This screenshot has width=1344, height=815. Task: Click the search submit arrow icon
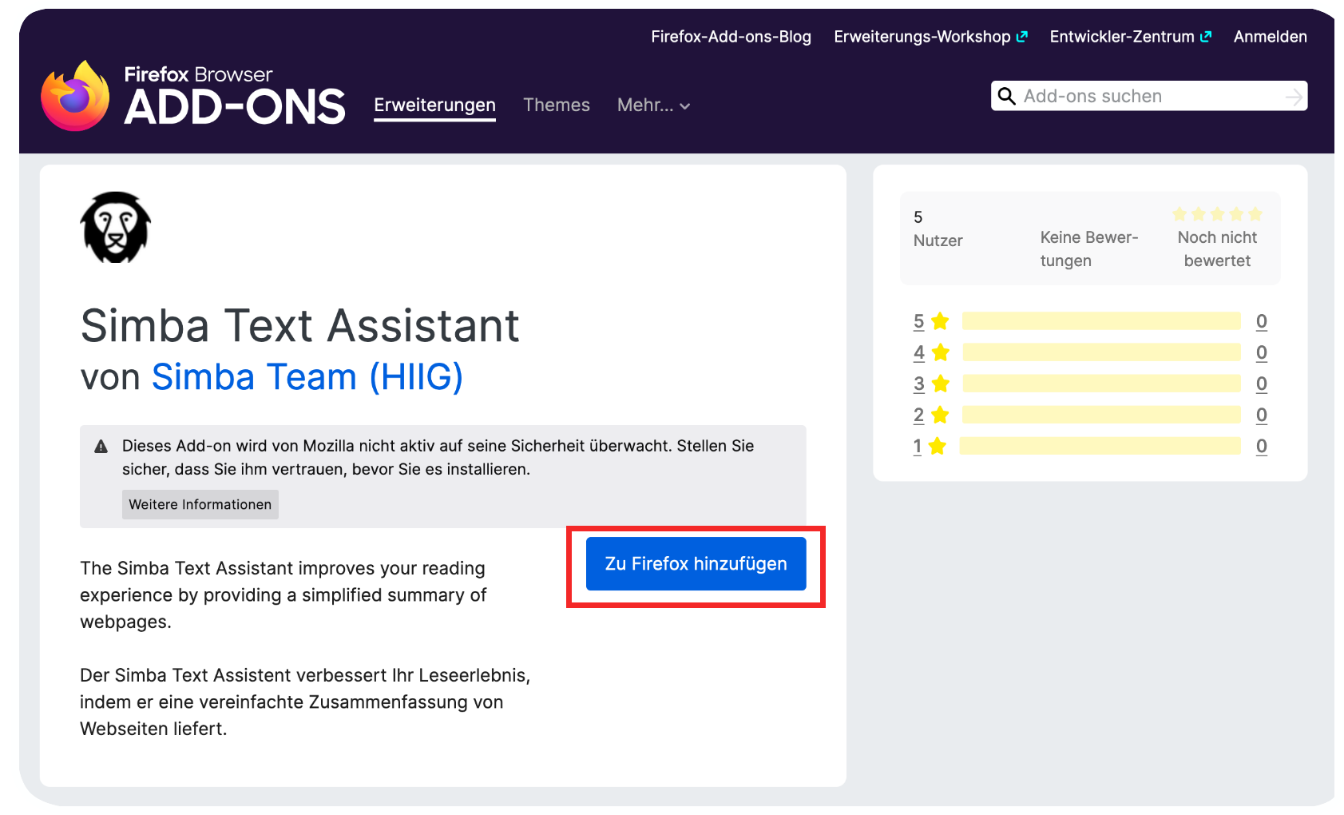(x=1294, y=97)
